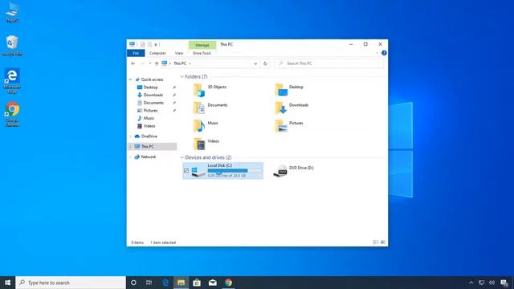Open the Drive Tools tab

coord(202,53)
